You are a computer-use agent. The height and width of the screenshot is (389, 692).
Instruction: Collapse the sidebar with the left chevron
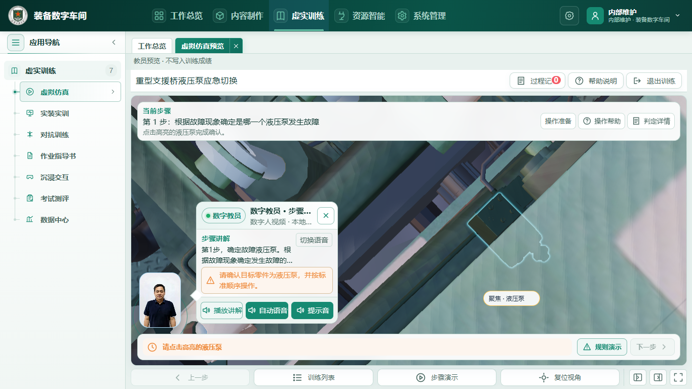coord(114,43)
